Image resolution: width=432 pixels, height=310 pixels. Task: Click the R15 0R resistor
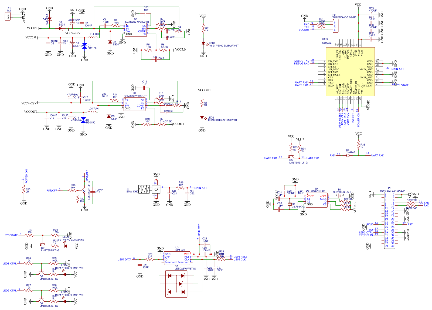(24, 190)
